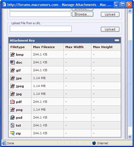
Task: Click the 244.1 KB value in doc row
Action: [x=40, y=62]
